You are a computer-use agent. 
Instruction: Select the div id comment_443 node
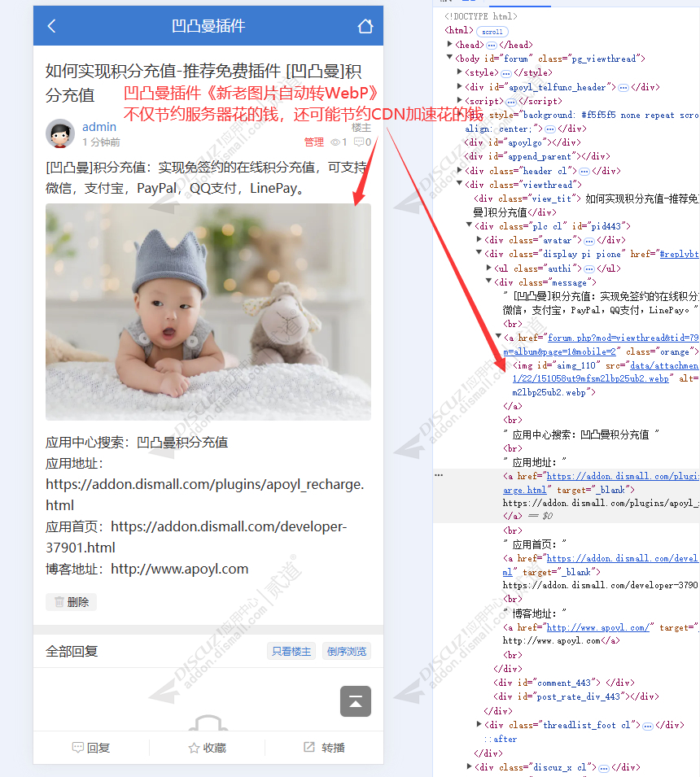tap(564, 683)
